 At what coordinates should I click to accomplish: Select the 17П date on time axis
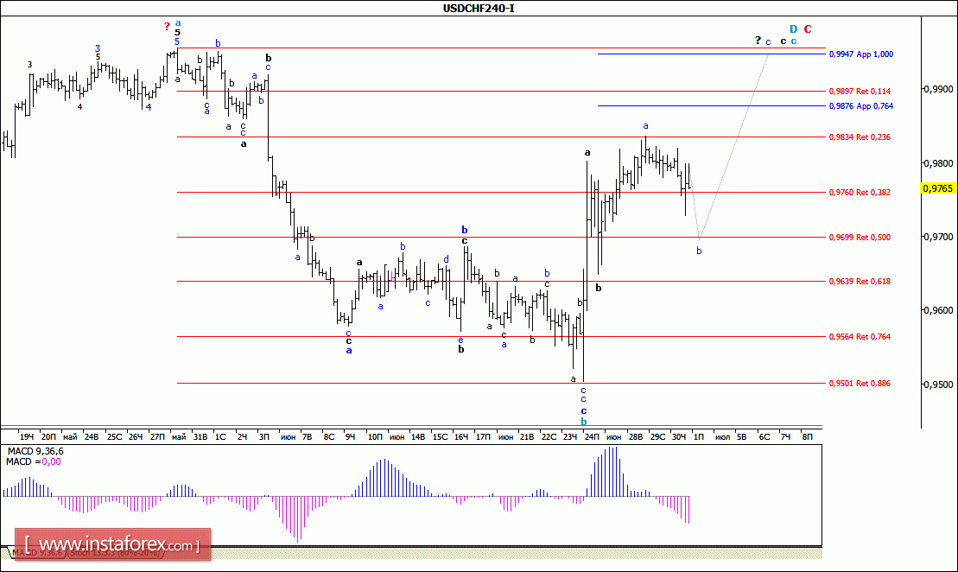pos(483,437)
